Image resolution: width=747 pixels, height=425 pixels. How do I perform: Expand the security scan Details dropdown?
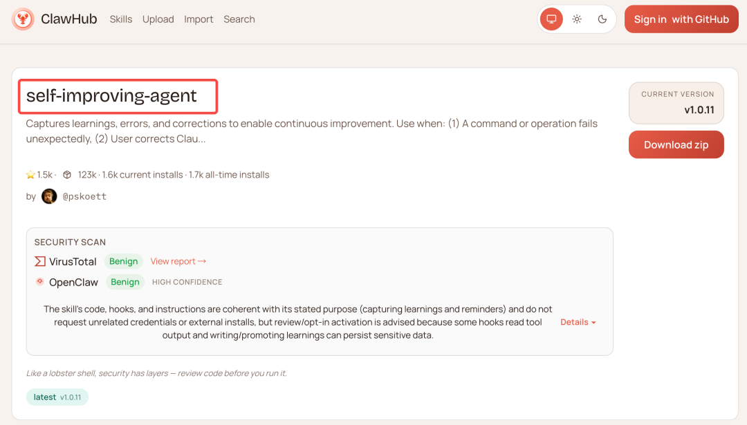(x=578, y=322)
